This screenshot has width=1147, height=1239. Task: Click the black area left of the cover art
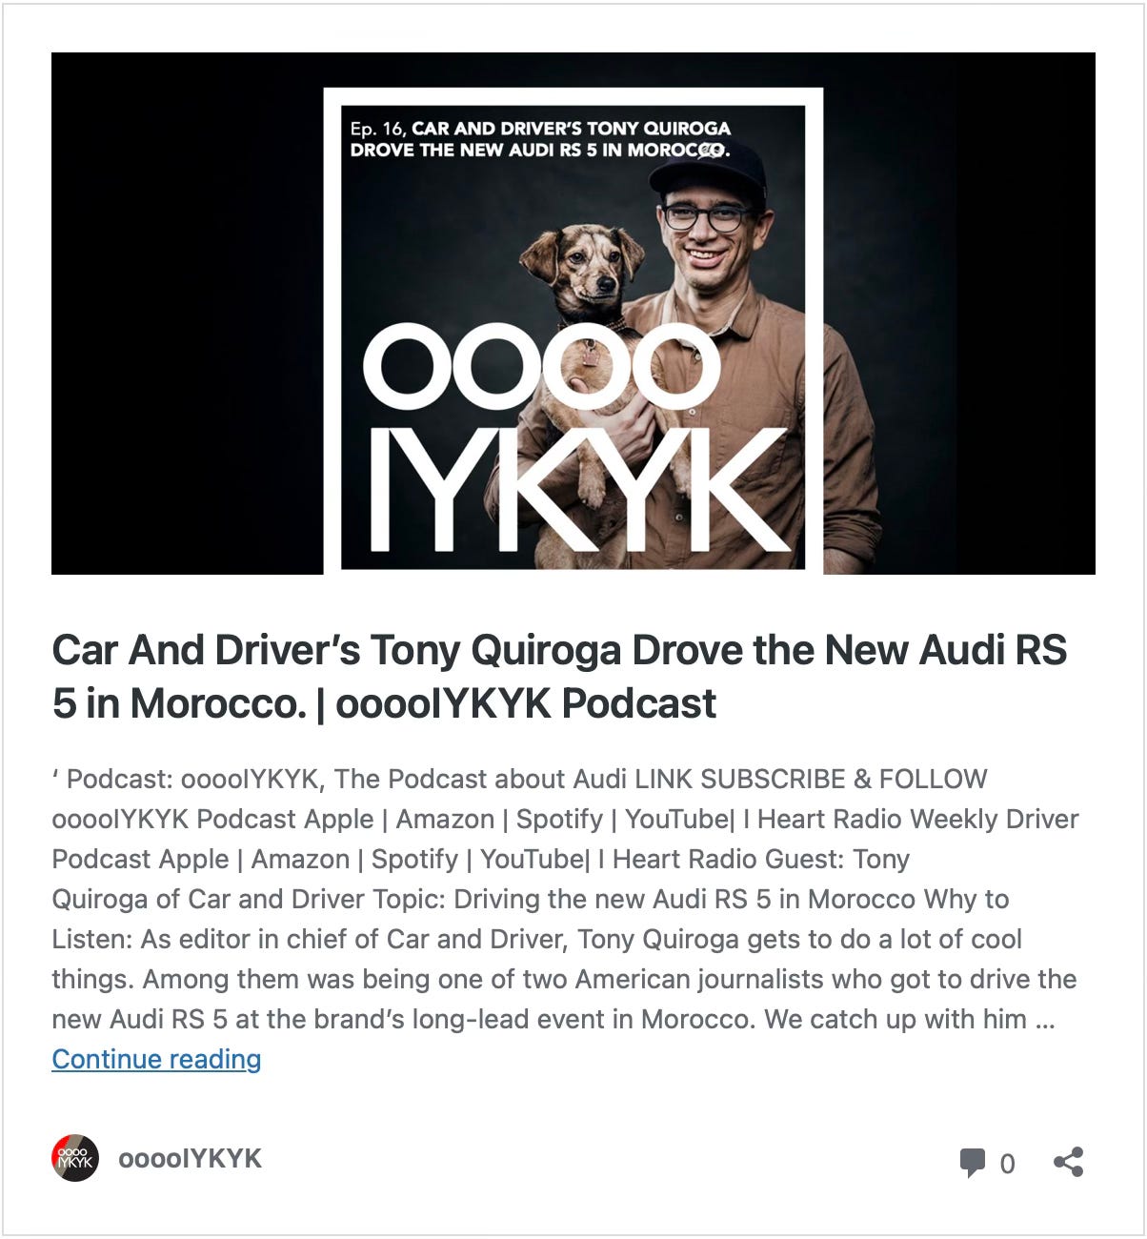click(188, 314)
